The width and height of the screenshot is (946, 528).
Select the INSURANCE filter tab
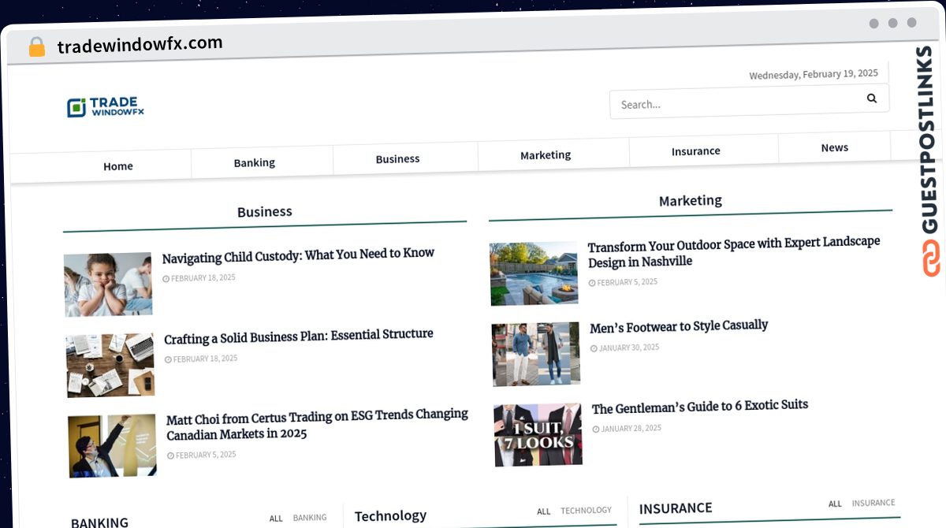point(873,503)
